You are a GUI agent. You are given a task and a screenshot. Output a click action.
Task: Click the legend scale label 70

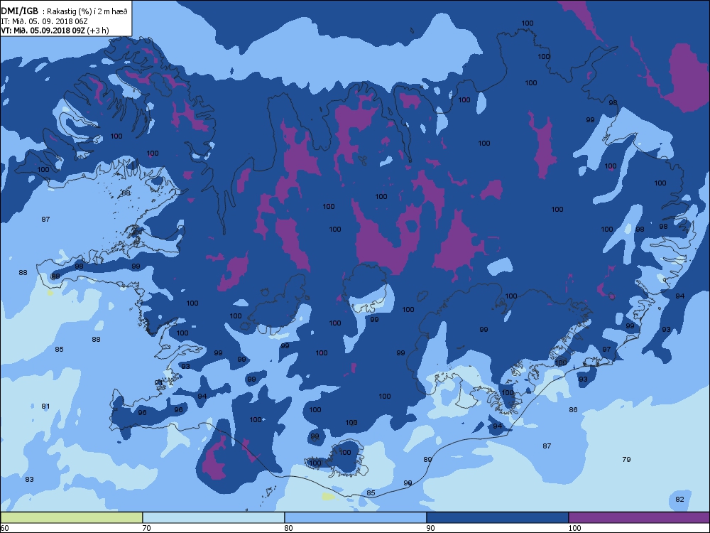147,528
